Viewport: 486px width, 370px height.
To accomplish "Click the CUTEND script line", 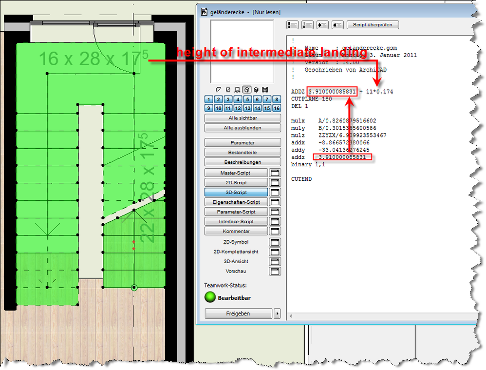I will [301, 179].
